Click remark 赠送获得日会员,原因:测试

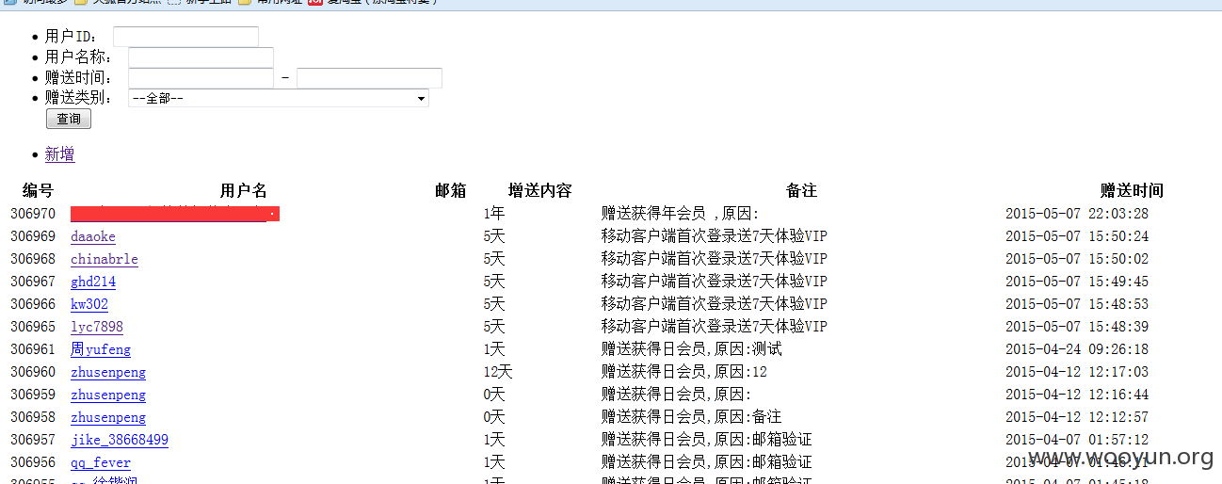[x=692, y=349]
